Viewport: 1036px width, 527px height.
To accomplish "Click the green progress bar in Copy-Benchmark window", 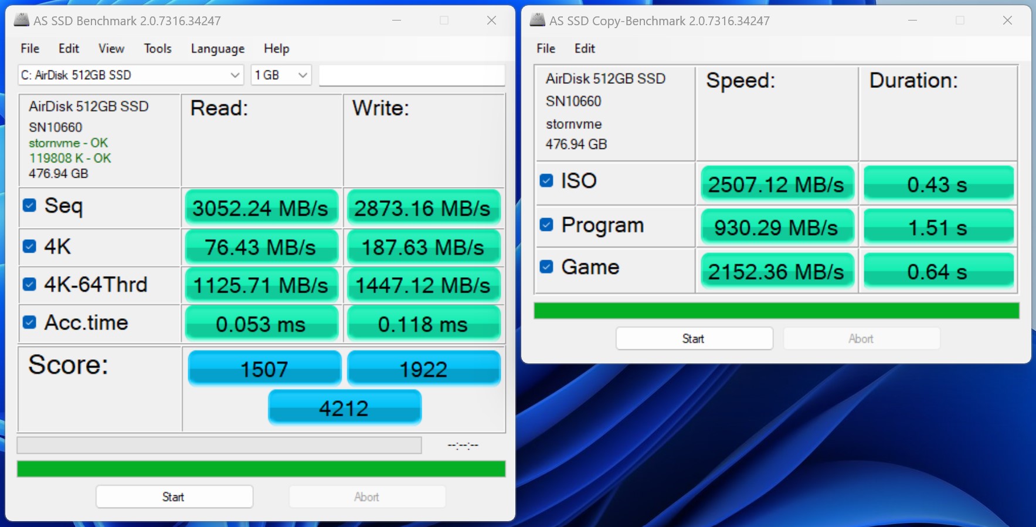I will [x=776, y=311].
